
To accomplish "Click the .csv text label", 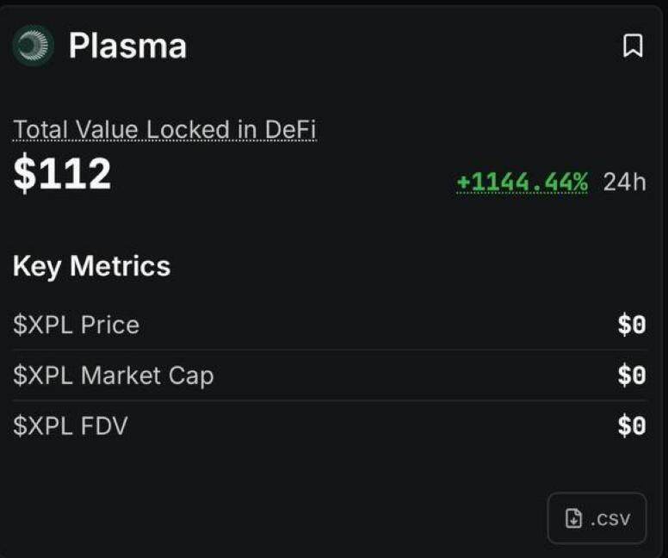I will coord(610,519).
